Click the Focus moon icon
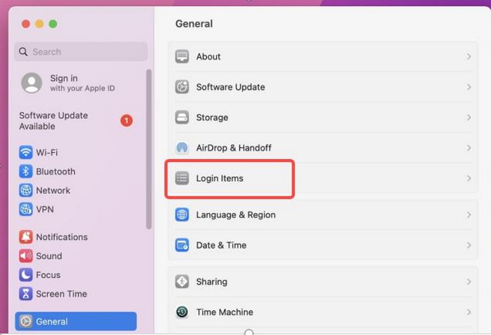Viewport: 491px width, 335px height. pyautogui.click(x=26, y=275)
